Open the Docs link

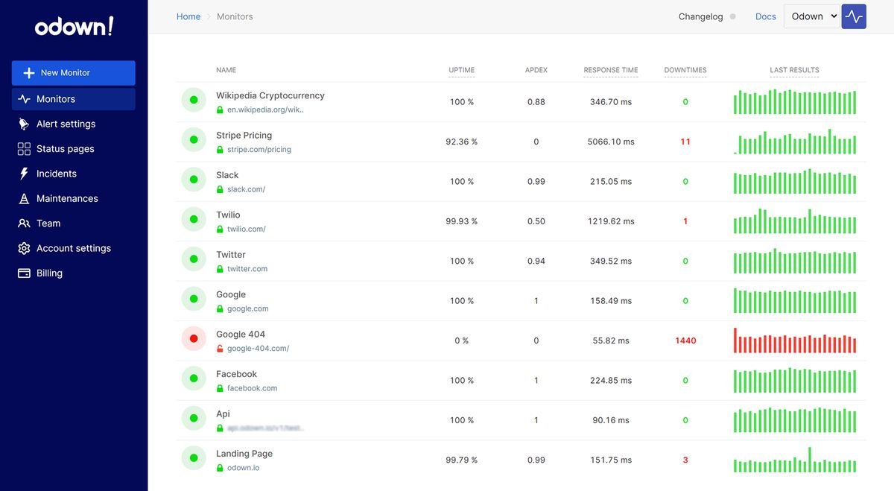[766, 16]
